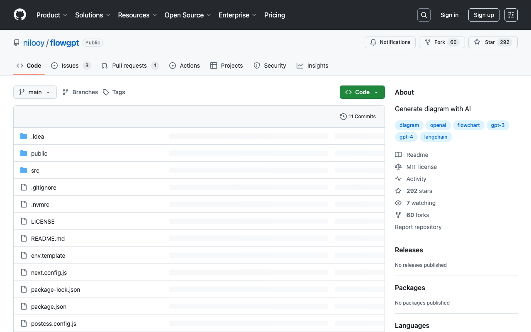
Task: Open the env.template file
Action: pyautogui.click(x=48, y=256)
